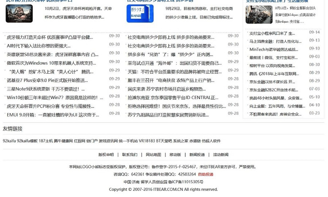This screenshot has width=328, height=197.
Task: Open the 仿超人软件 friendly link
Action: (x=211, y=141)
